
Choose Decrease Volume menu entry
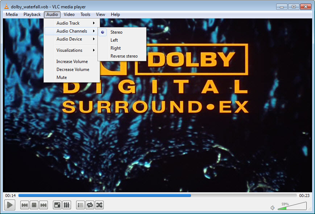72,70
